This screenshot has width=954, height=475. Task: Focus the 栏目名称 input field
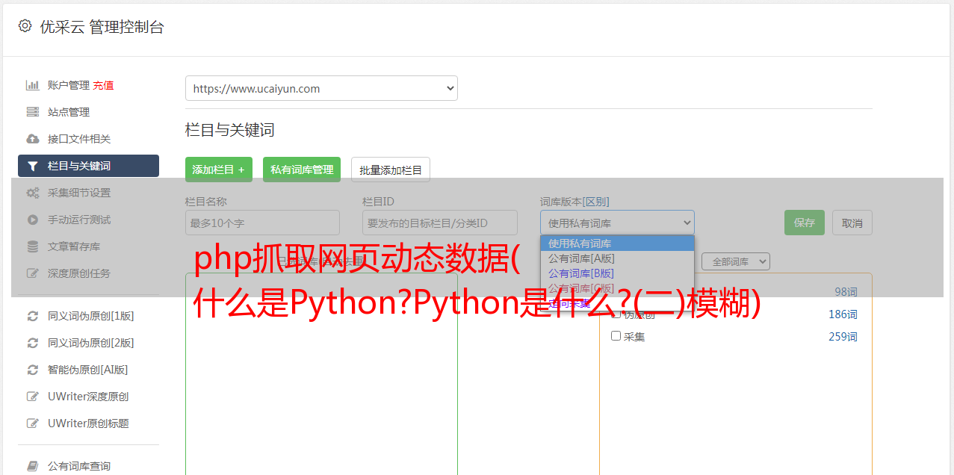coord(262,223)
